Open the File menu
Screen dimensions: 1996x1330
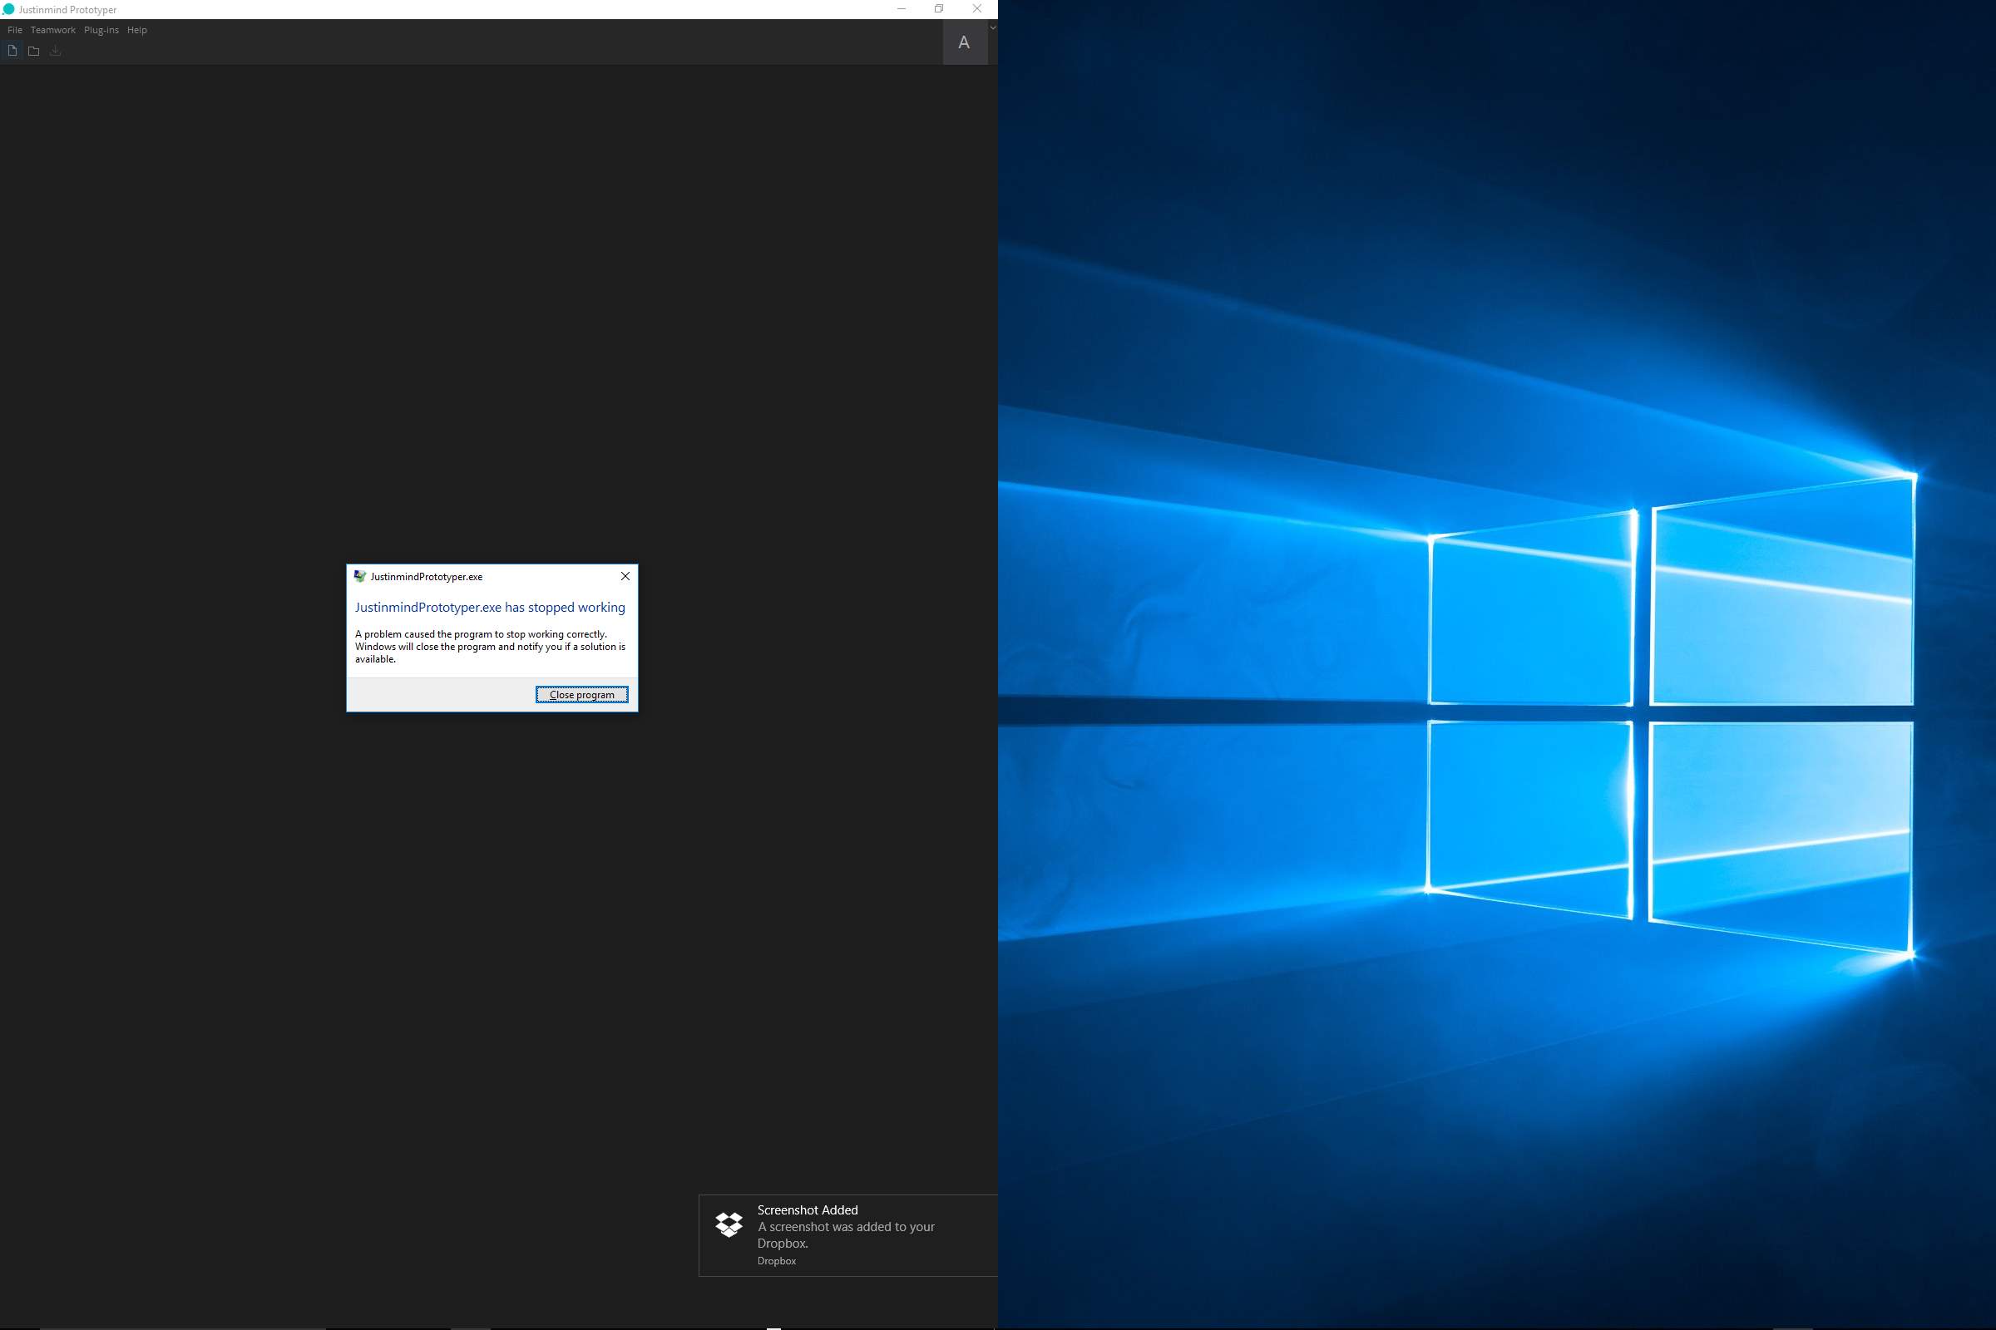pos(14,30)
